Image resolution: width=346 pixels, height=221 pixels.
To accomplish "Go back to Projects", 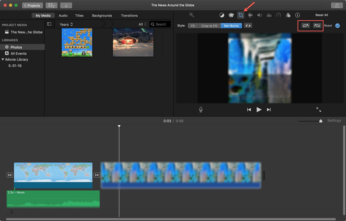I will (32, 5).
